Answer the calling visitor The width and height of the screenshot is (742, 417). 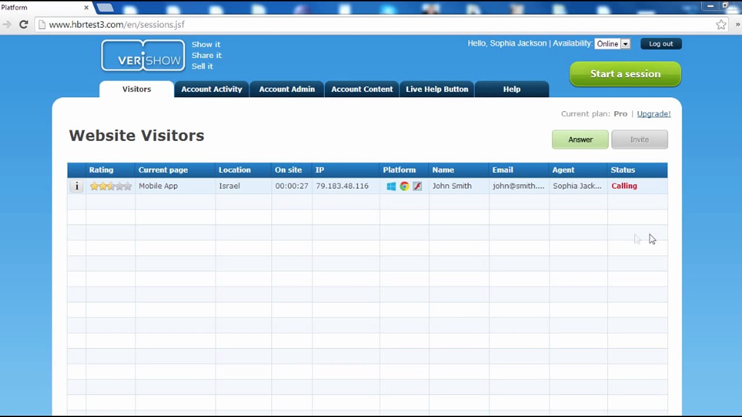tap(580, 140)
